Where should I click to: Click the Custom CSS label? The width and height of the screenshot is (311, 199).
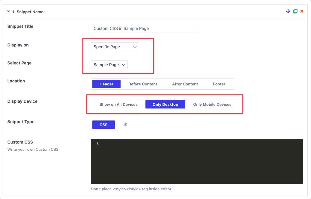coord(20,142)
